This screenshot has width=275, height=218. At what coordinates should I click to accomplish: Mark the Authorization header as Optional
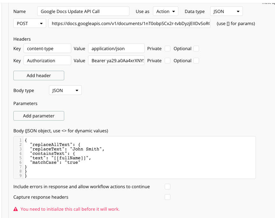point(196,60)
